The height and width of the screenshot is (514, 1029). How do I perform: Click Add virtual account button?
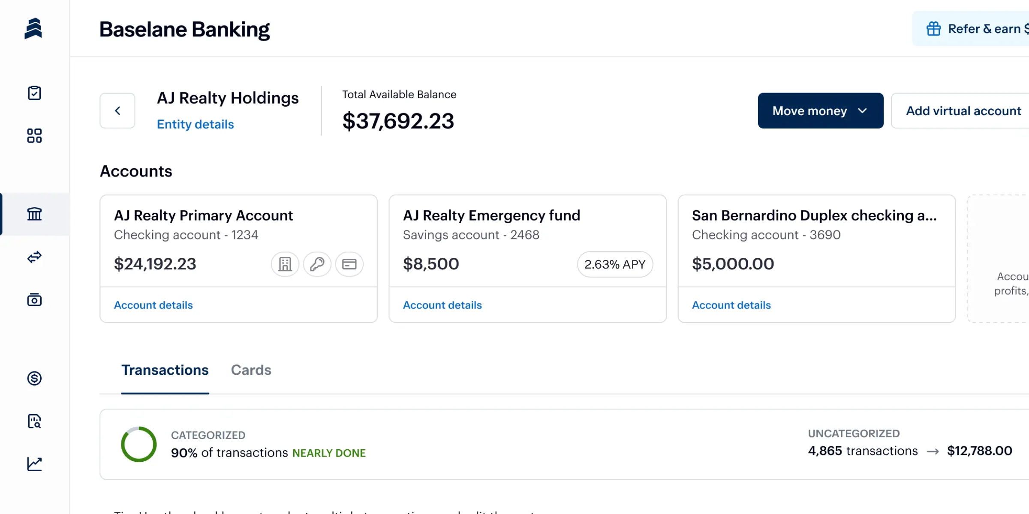(963, 111)
